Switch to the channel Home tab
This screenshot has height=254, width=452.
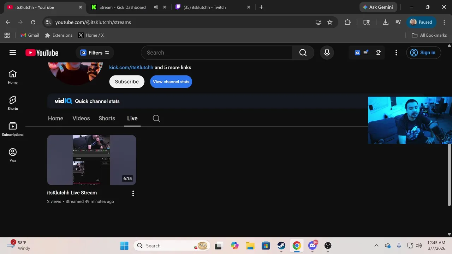[x=55, y=119]
